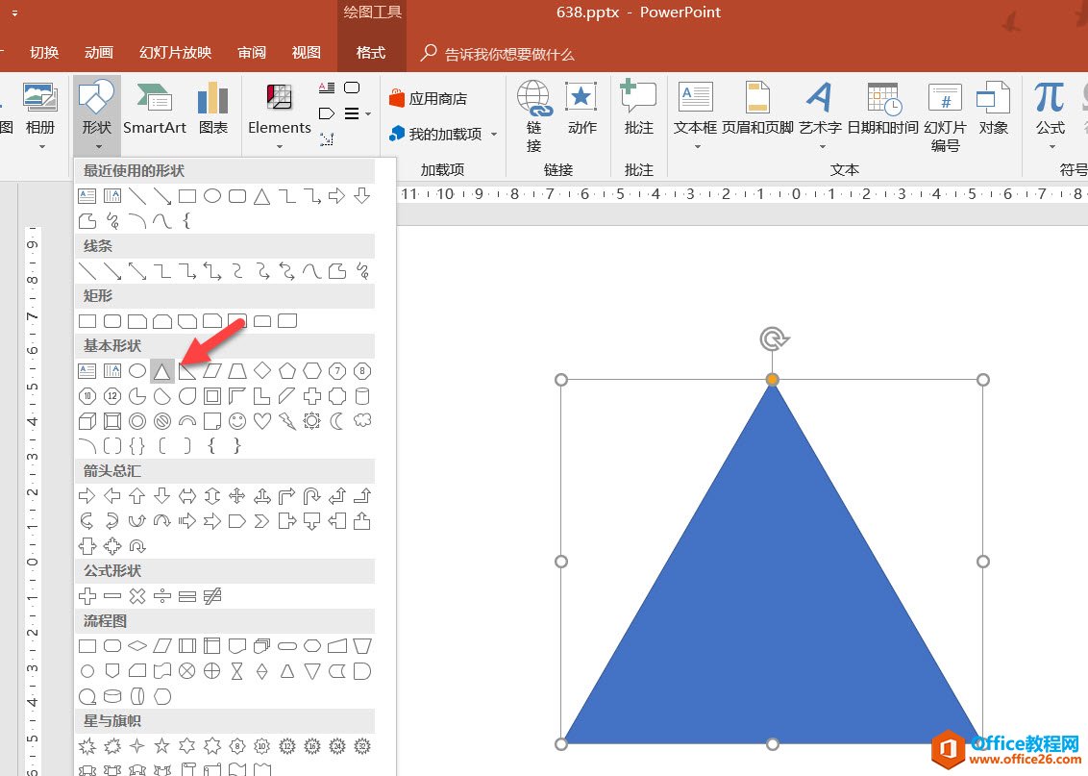Image resolution: width=1088 pixels, height=776 pixels.
Task: Select the isosceles triangle in Basic Shapes
Action: [x=162, y=371]
